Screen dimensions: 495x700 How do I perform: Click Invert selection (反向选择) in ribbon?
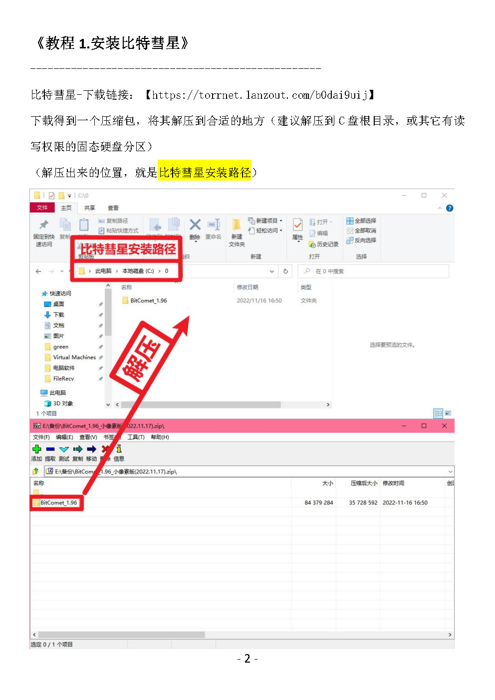[361, 240]
